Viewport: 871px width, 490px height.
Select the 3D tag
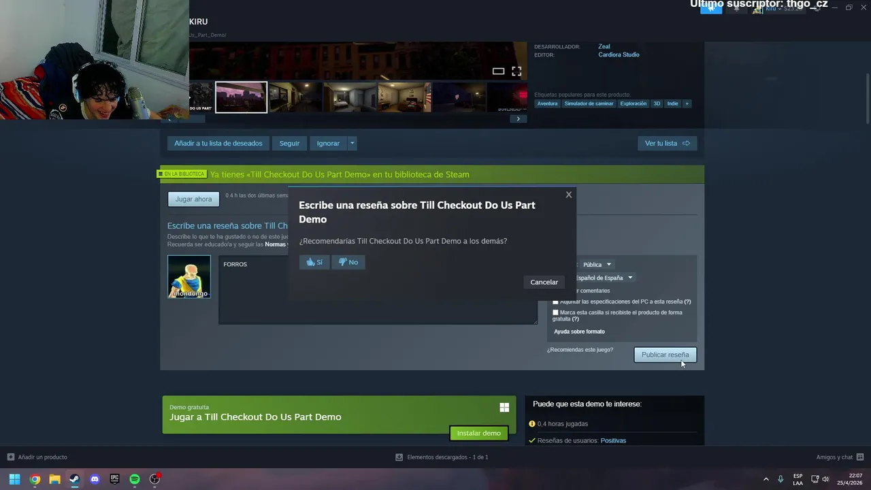(657, 103)
